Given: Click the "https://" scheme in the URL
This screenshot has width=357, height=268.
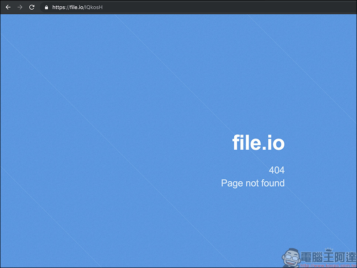Looking at the screenshot, I should click(x=61, y=7).
